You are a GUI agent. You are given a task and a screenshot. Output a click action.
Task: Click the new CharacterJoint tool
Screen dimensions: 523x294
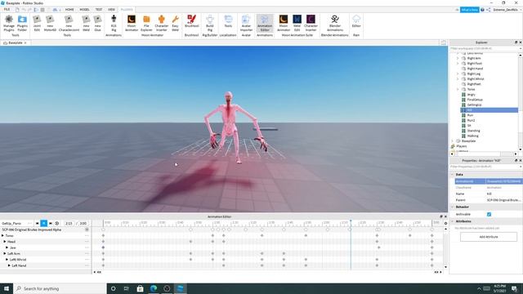click(x=69, y=23)
